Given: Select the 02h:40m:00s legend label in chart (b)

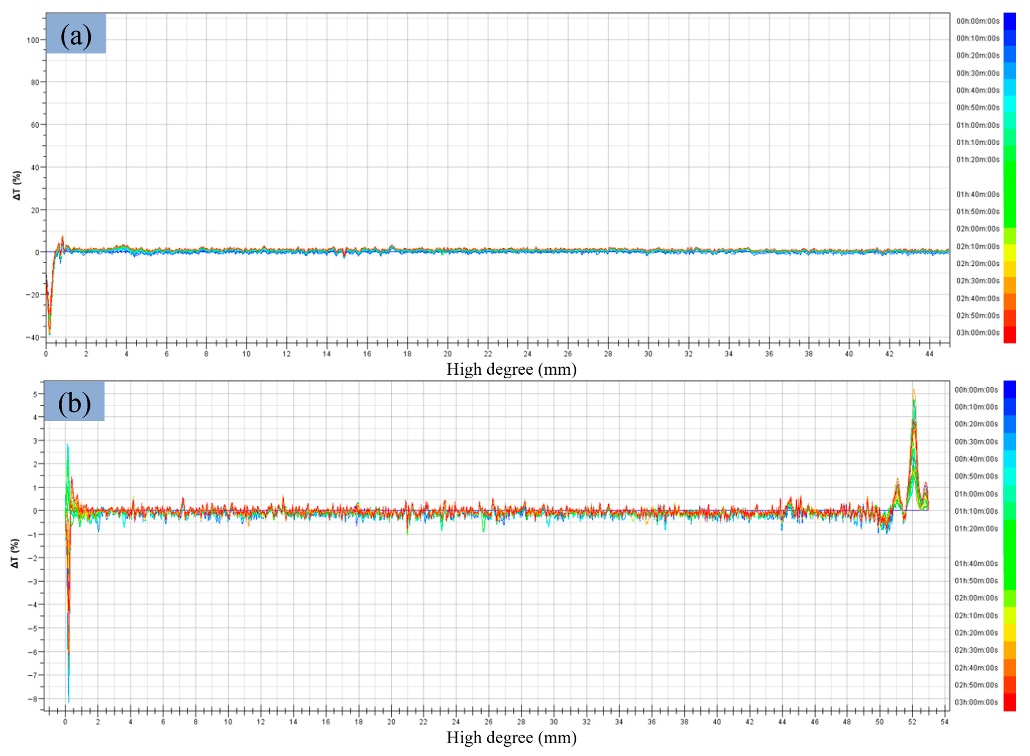Looking at the screenshot, I should pyautogui.click(x=976, y=668).
